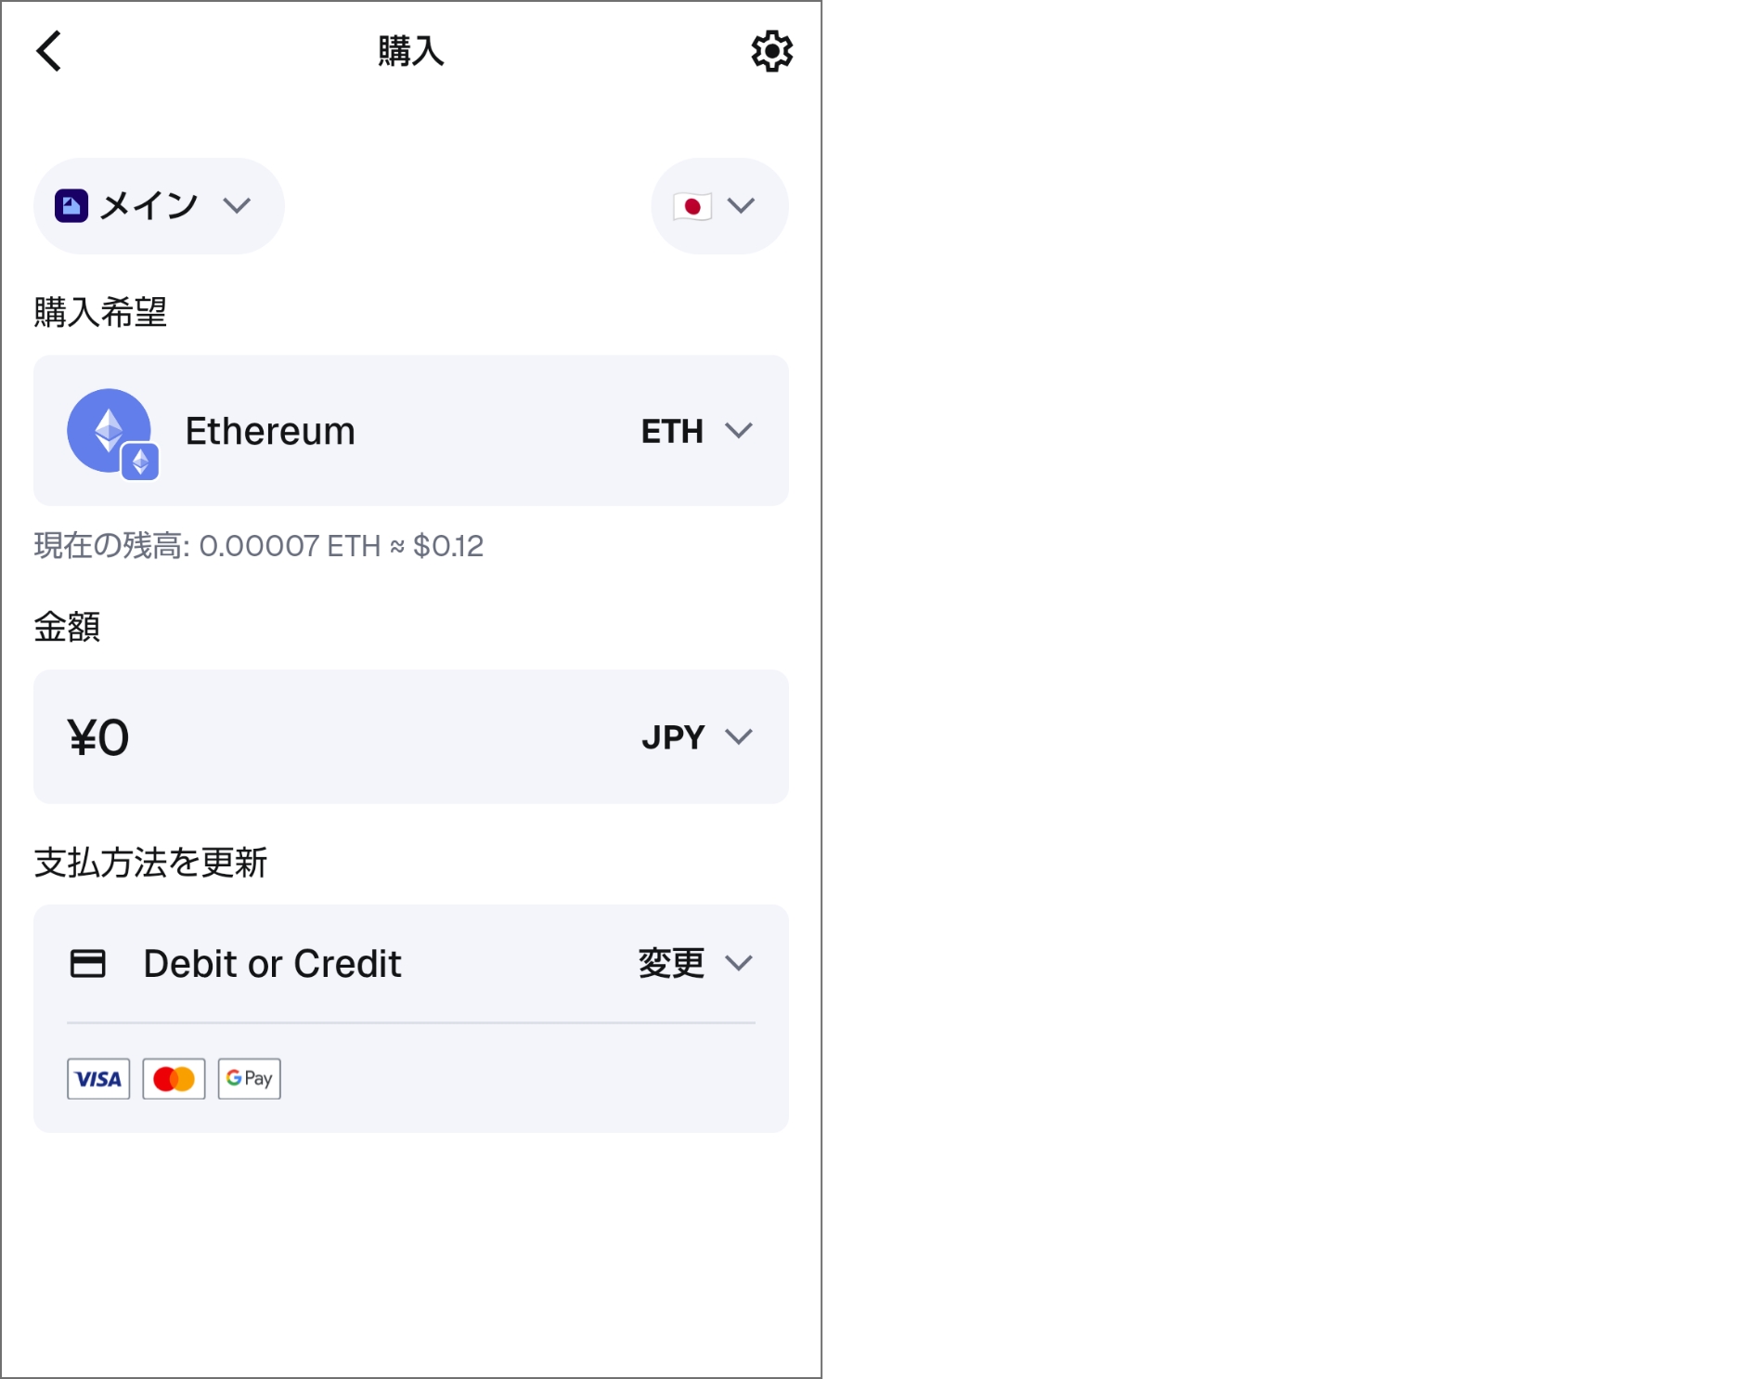Open the メイン account dropdown
1758x1379 pixels.
pyautogui.click(x=158, y=205)
